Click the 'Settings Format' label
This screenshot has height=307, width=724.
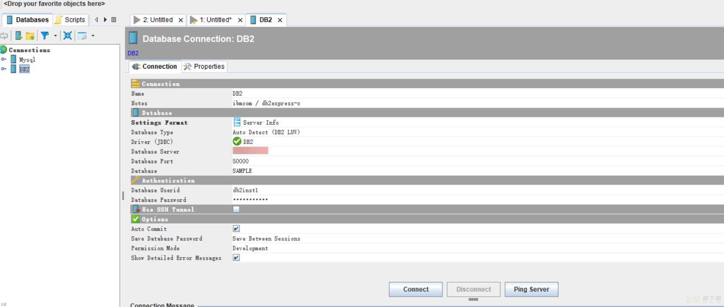click(159, 122)
